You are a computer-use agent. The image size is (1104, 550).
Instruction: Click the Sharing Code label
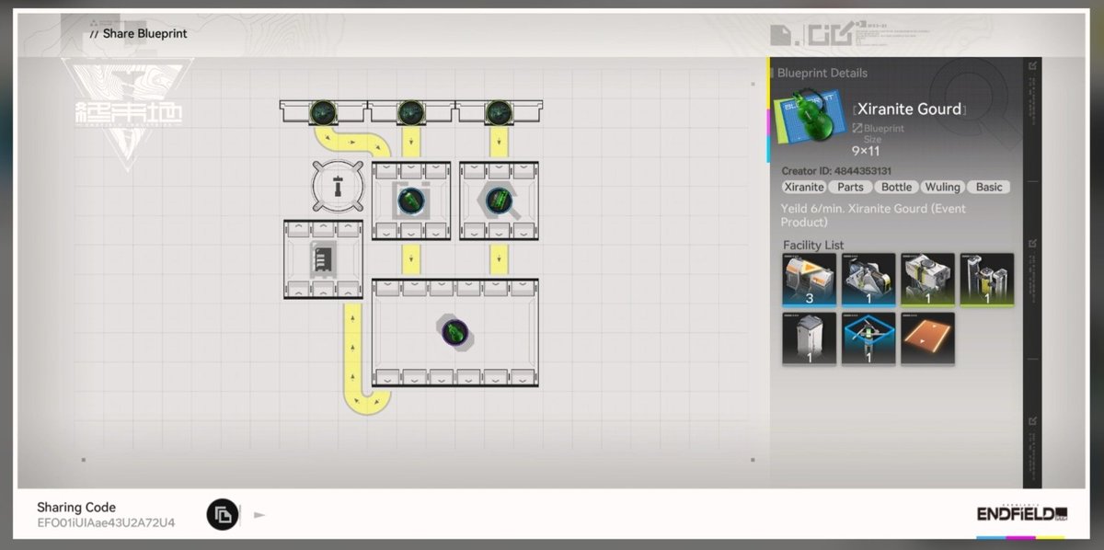76,507
